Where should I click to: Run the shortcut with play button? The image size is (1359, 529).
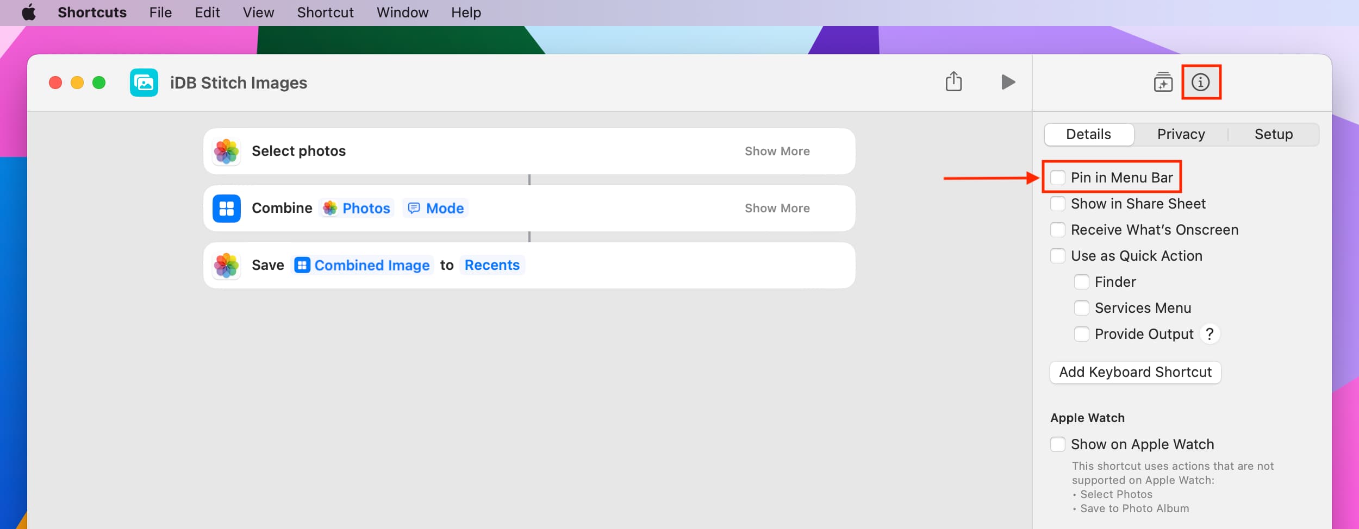pos(1008,82)
